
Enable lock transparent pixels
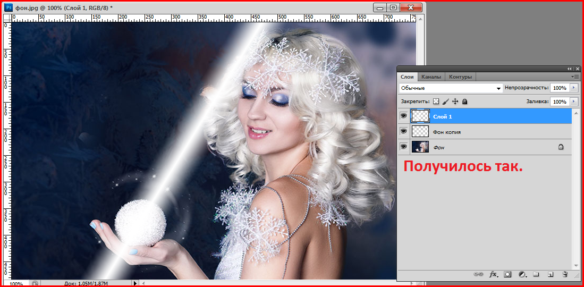pyautogui.click(x=436, y=102)
